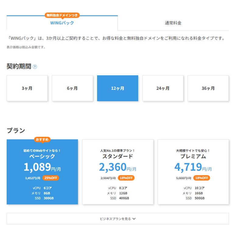This screenshot has width=238, height=229.
Task: Click the struck-through 2,904円/月 price
Action: point(108,178)
